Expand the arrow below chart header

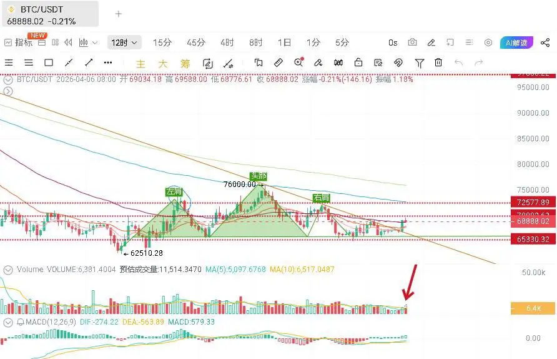(x=8, y=91)
